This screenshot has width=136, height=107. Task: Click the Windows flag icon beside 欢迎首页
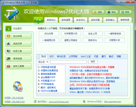[x=8, y=29]
